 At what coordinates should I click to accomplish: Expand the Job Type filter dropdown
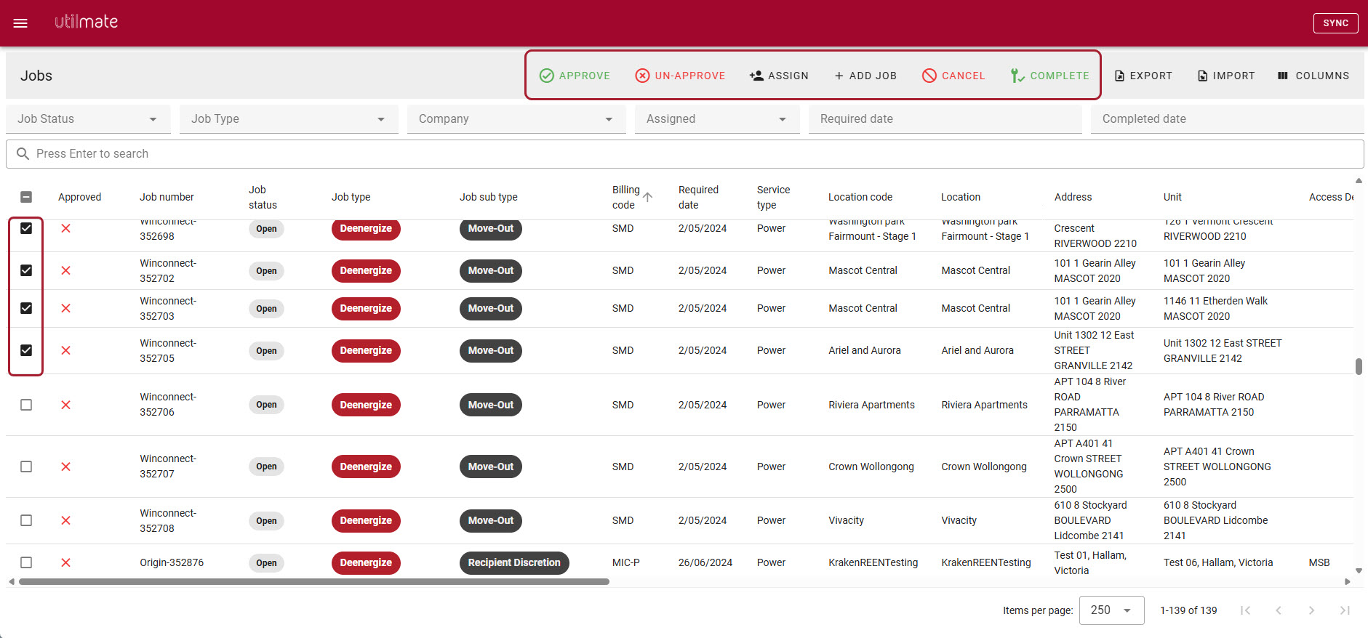pyautogui.click(x=289, y=119)
